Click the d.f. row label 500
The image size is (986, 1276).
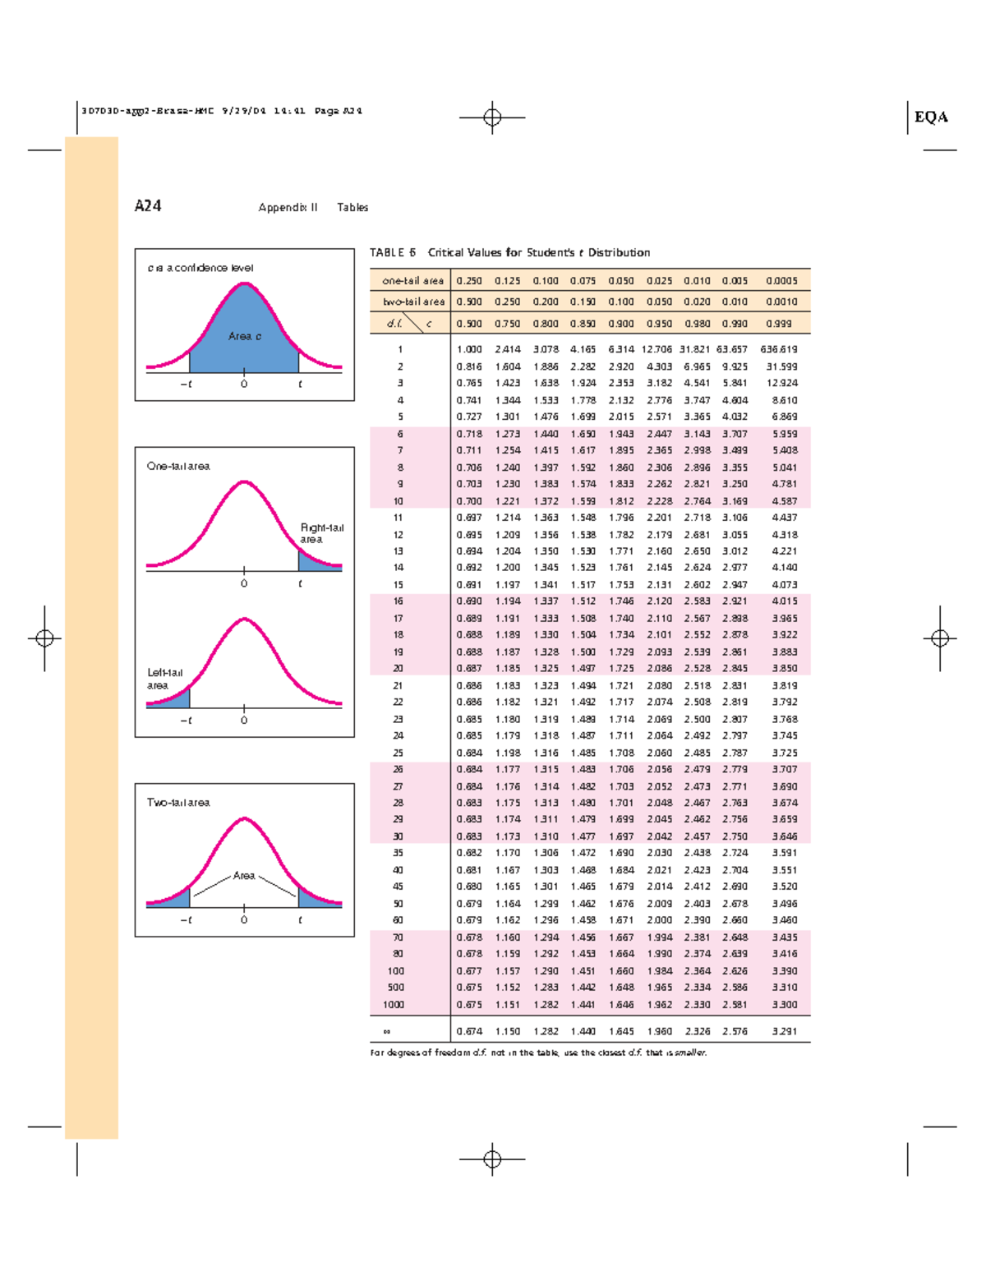coord(395,988)
